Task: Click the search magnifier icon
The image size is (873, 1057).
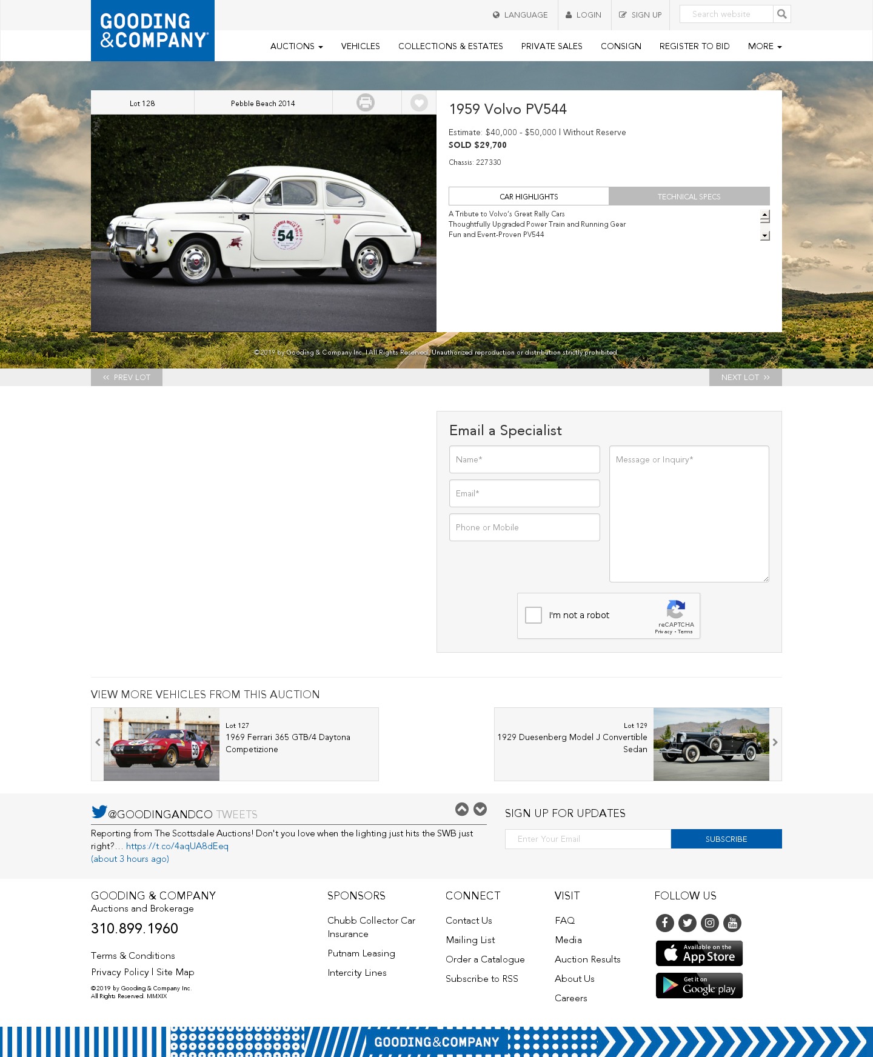Action: click(782, 14)
